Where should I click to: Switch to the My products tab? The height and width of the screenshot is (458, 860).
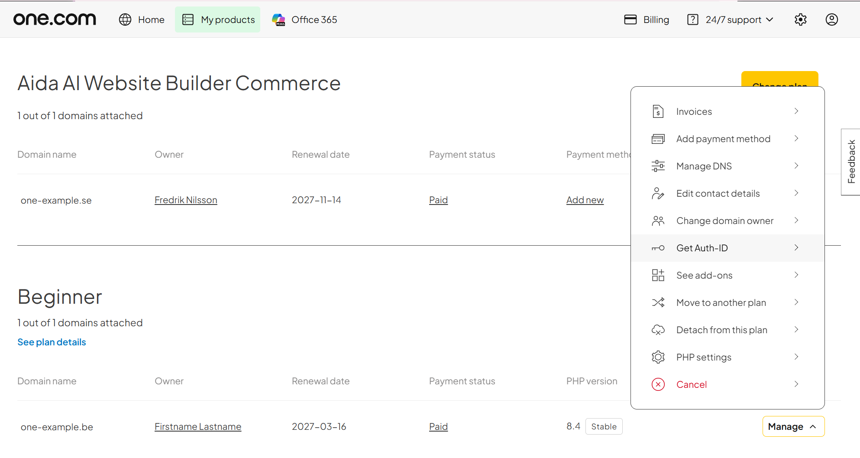click(218, 19)
